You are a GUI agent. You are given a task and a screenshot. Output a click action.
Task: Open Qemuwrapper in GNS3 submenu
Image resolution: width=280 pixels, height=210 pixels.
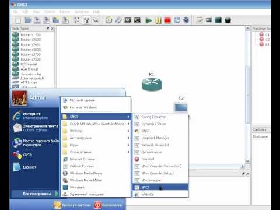[x=160, y=152]
